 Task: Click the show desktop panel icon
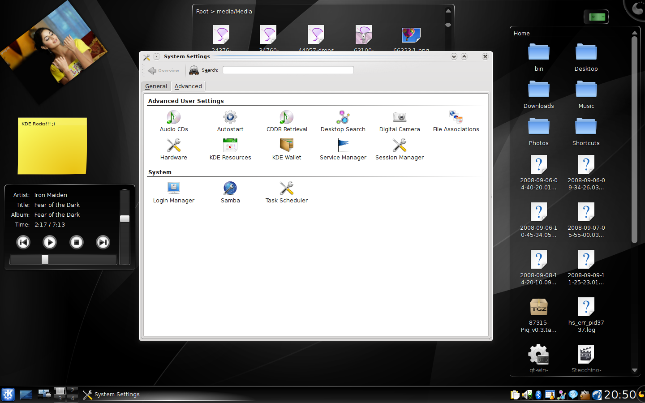click(x=26, y=394)
